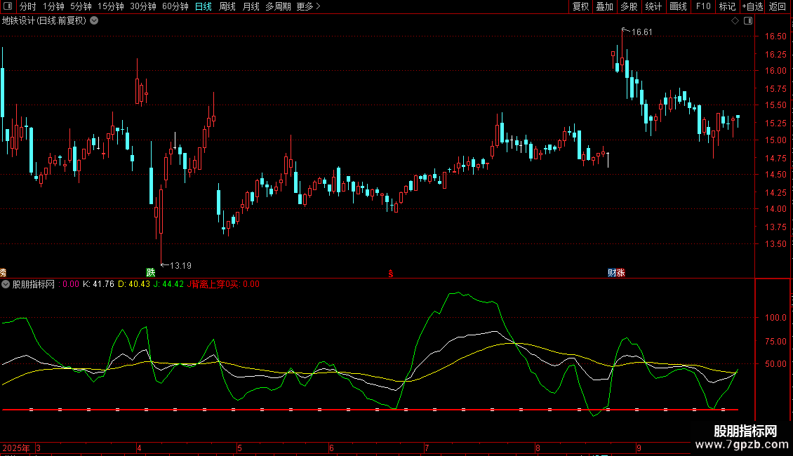Click the blue 财 event marker
The image size is (793, 456).
pos(612,272)
